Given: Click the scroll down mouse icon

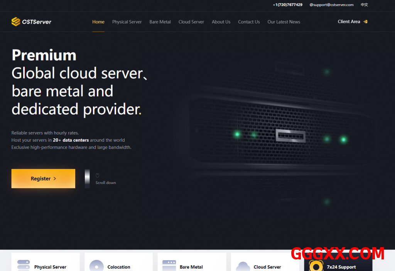Looking at the screenshot, I should [97, 175].
